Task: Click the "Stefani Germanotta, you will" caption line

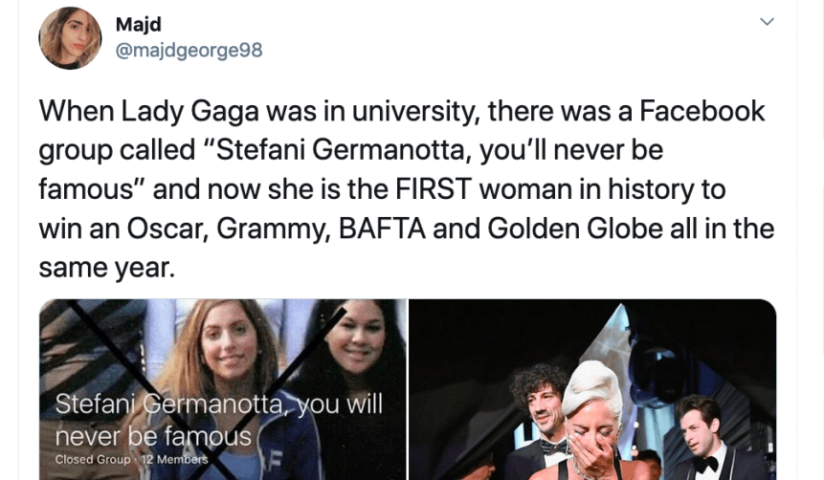Action: (219, 404)
